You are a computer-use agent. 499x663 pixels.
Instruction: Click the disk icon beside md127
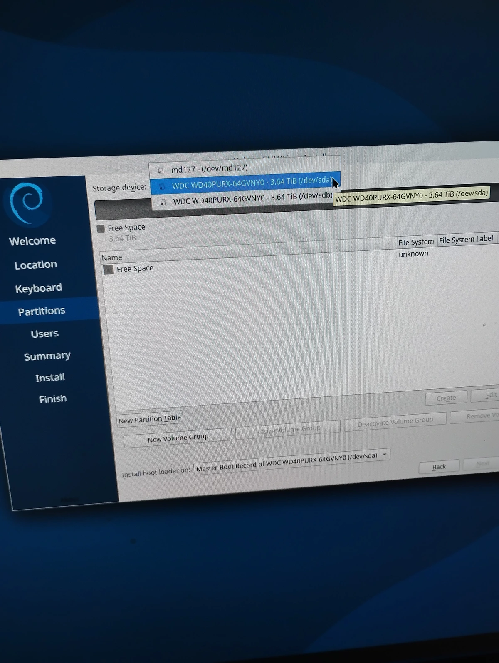click(x=161, y=171)
